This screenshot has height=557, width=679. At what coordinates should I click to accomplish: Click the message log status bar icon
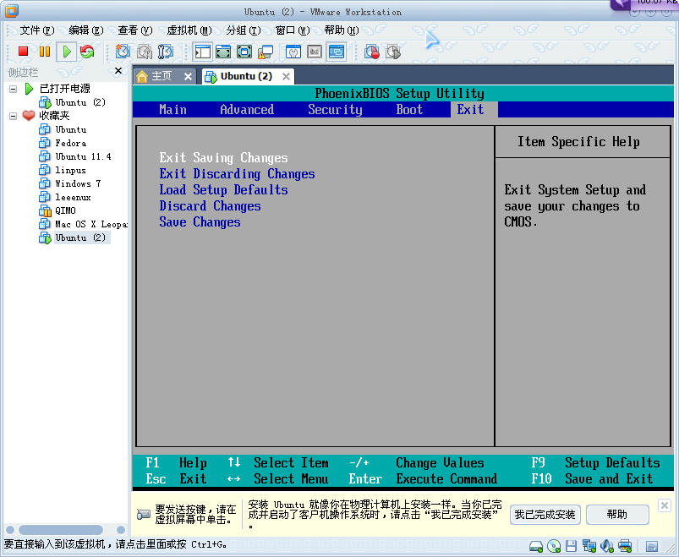[x=652, y=546]
